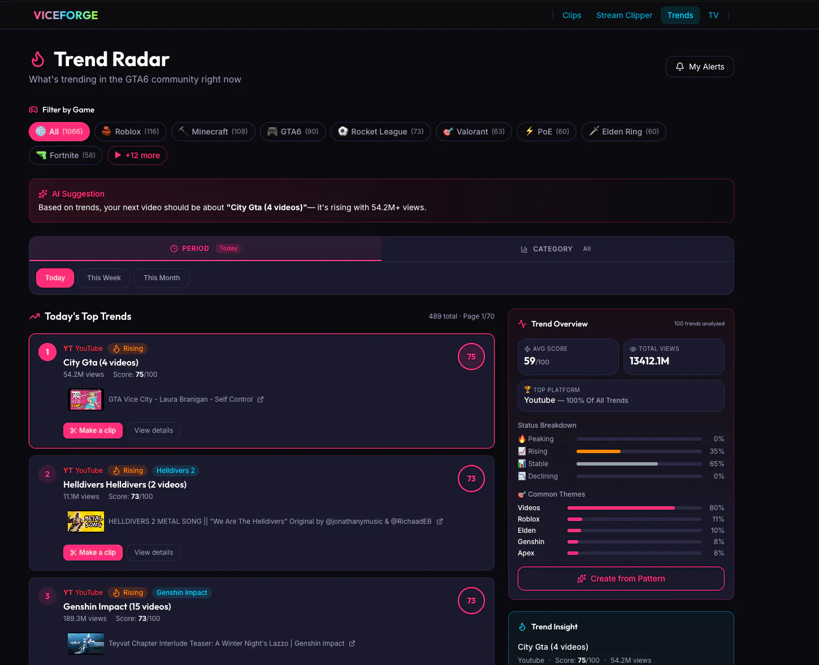Filter trends by GTA6
The width and height of the screenshot is (819, 665).
[x=293, y=132]
